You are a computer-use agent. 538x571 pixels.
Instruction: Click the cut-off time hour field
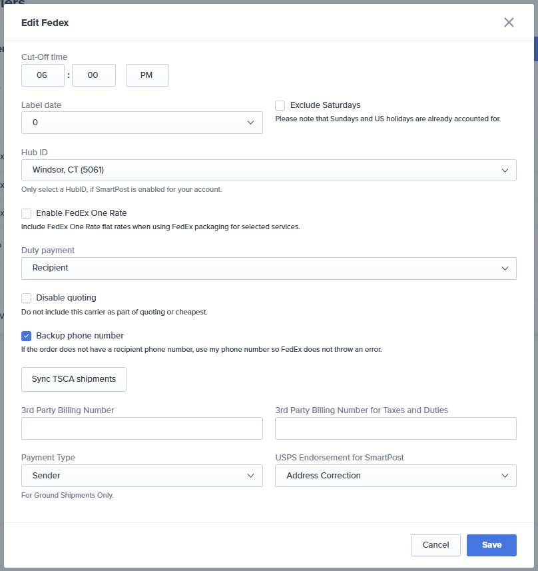coord(43,75)
